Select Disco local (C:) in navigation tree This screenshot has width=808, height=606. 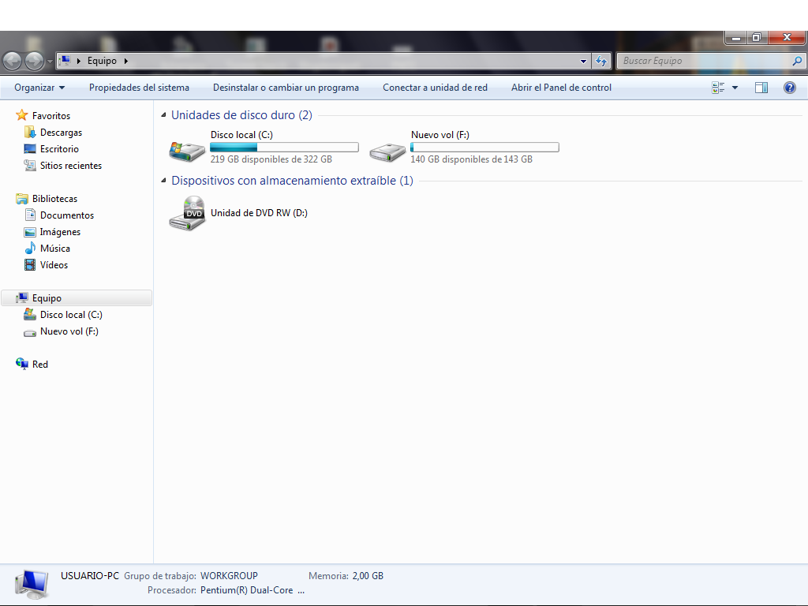click(x=71, y=314)
